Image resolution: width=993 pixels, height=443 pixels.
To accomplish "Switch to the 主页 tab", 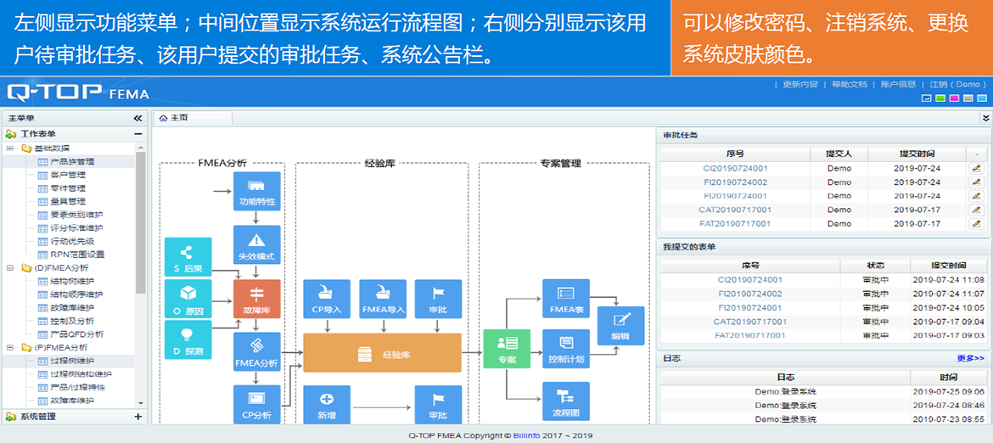I will tap(174, 119).
